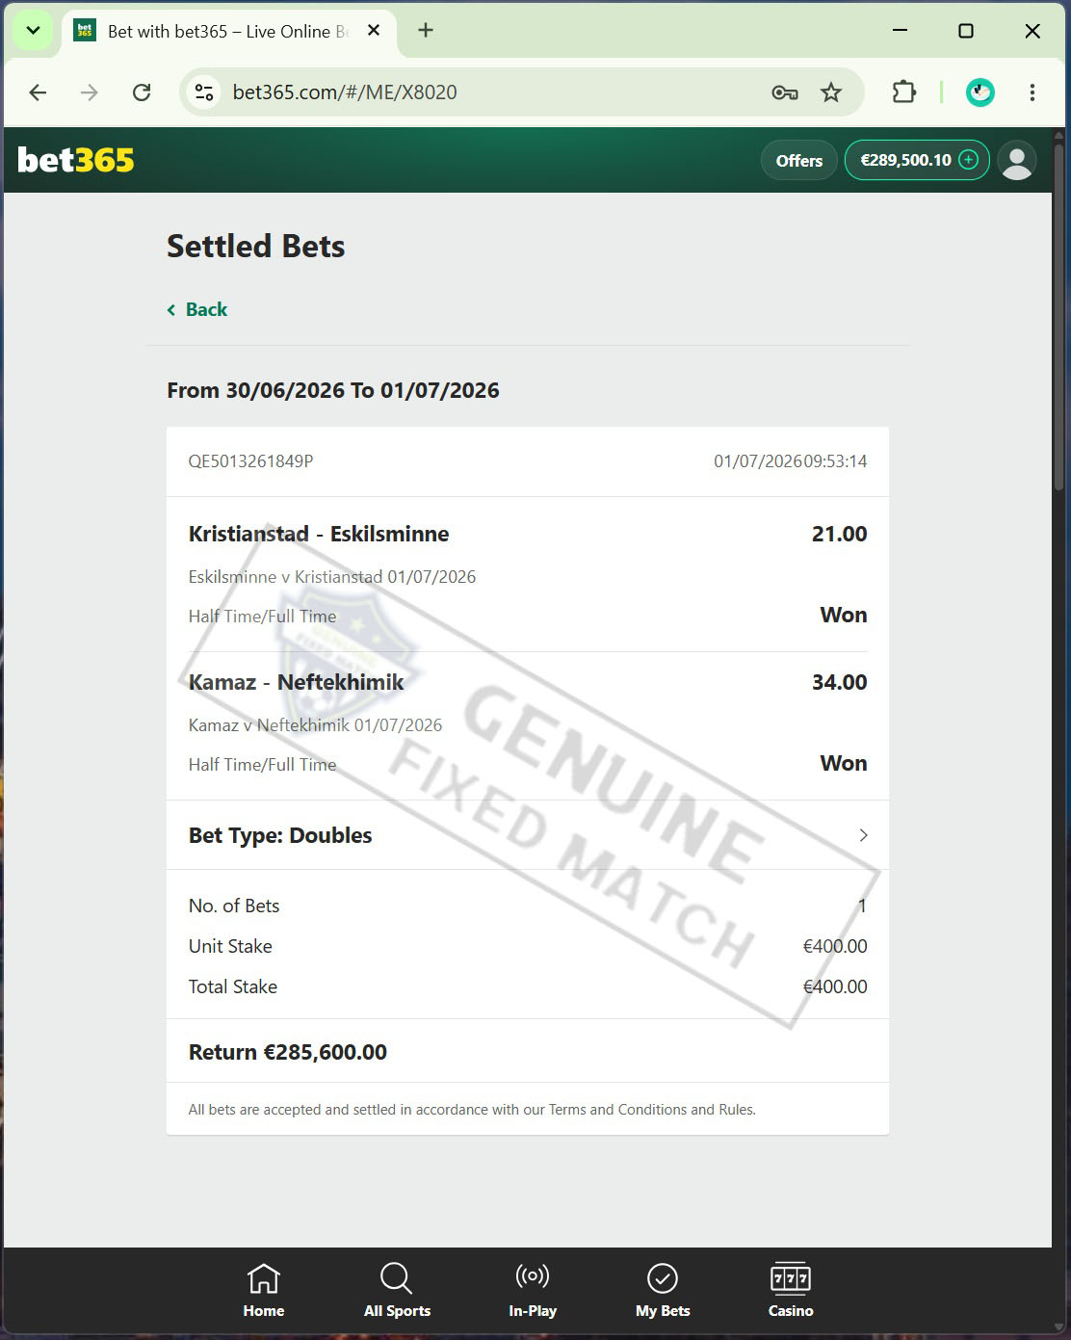Click the bet365 logo
This screenshot has height=1340, width=1071.
(x=76, y=160)
